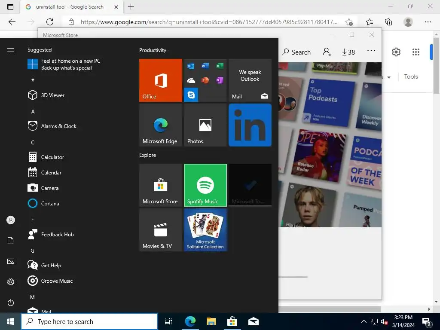Viewport: 440px width, 330px height.
Task: Open Skype tile in Office folder group
Action: (x=191, y=95)
